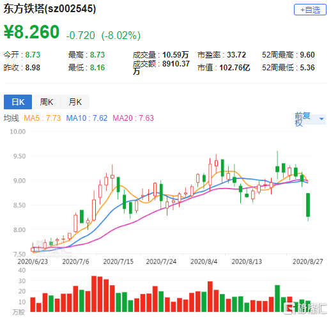Click the 最低 value 8.16

tap(97, 68)
